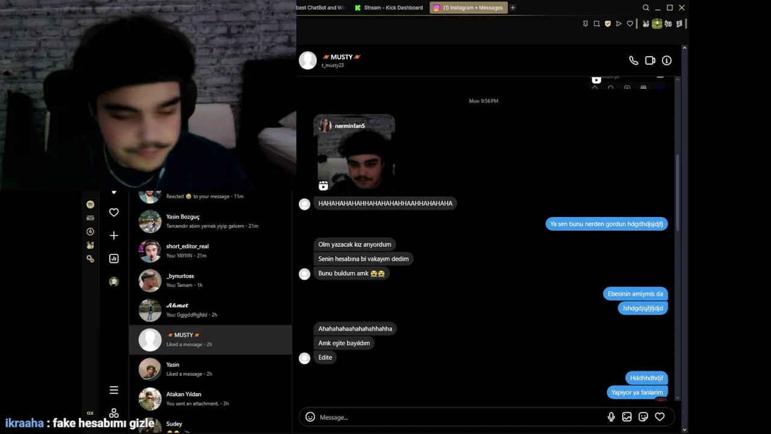Open the sticker or GIF picker
The height and width of the screenshot is (434, 771).
pos(643,417)
